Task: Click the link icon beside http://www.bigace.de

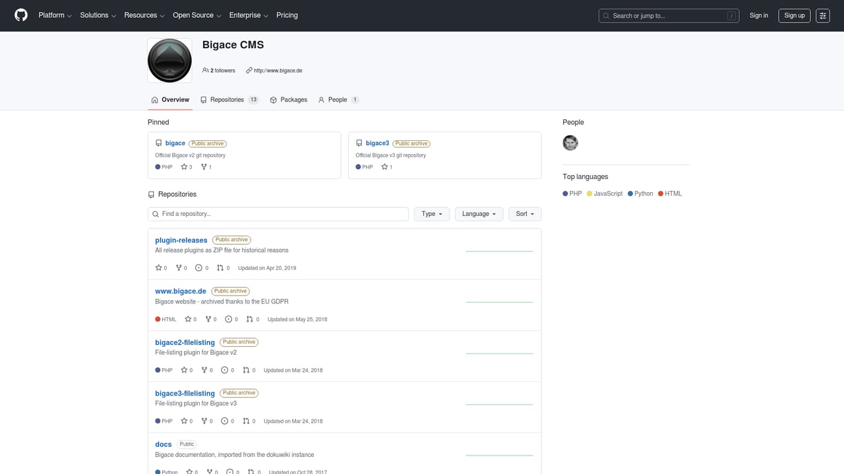Action: [249, 70]
